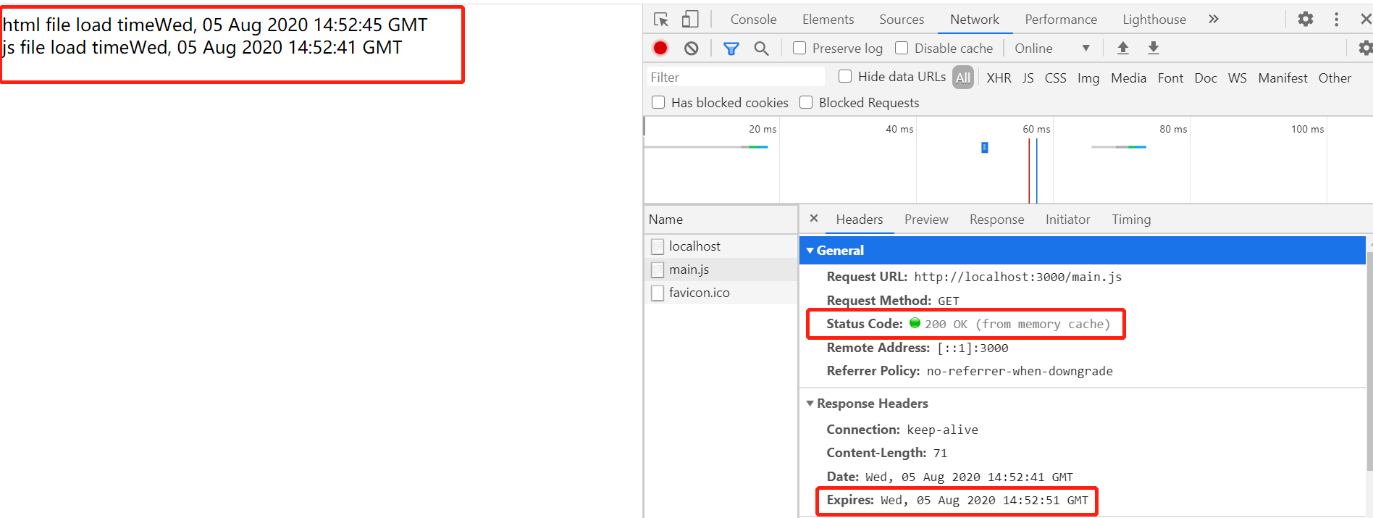The height and width of the screenshot is (518, 1373).
Task: Clear the network log
Action: click(692, 49)
